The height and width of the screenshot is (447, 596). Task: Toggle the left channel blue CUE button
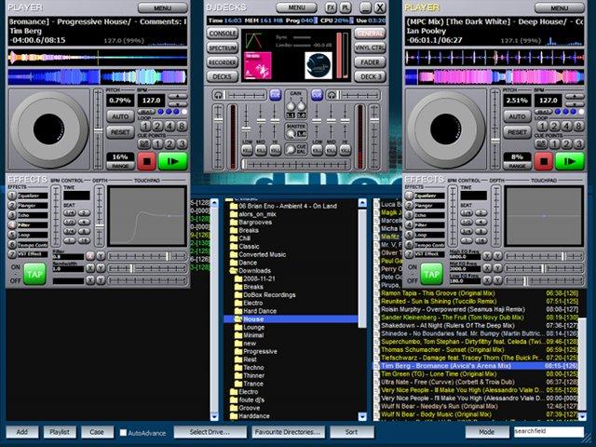tap(276, 95)
